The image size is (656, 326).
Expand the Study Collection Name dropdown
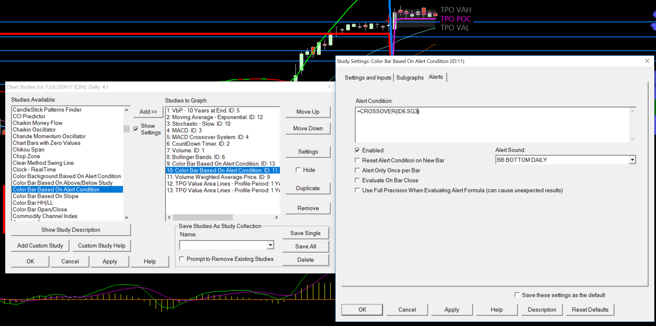coord(270,245)
